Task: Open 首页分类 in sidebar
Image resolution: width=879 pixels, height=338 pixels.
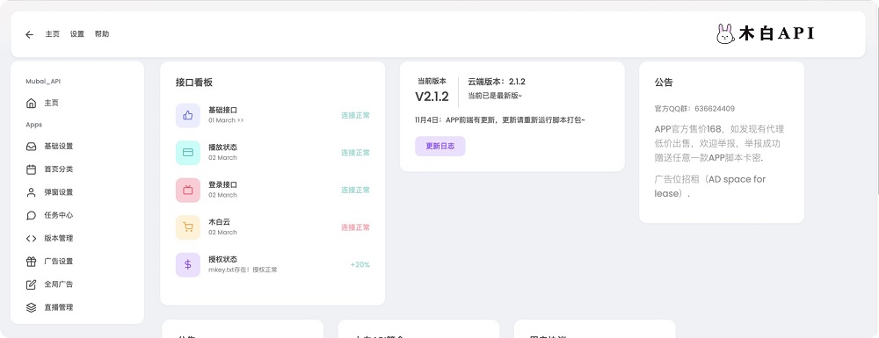Action: coord(59,169)
